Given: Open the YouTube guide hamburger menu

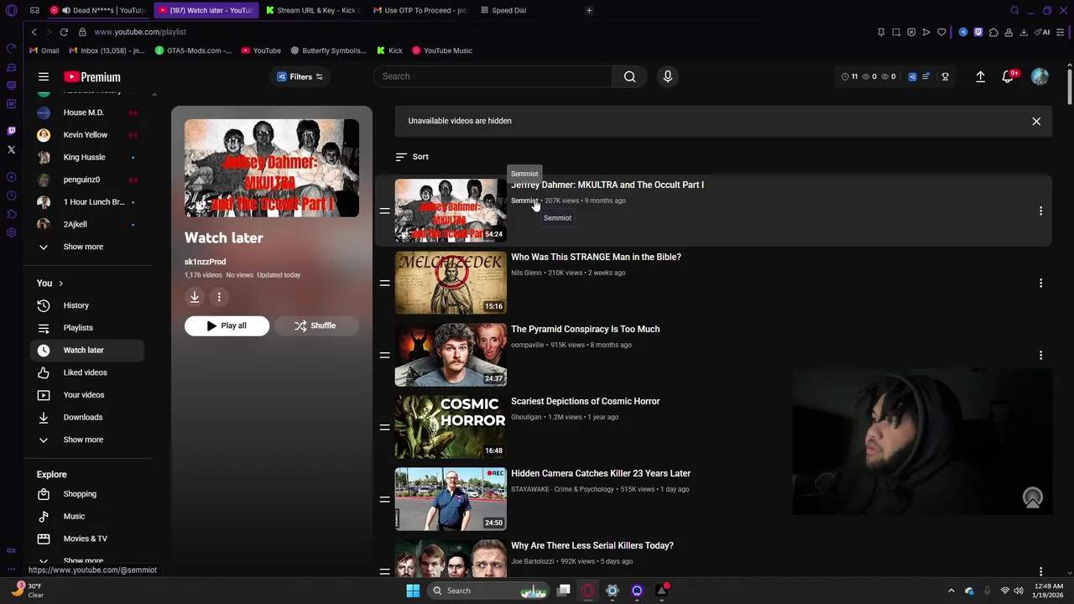Looking at the screenshot, I should pyautogui.click(x=44, y=76).
